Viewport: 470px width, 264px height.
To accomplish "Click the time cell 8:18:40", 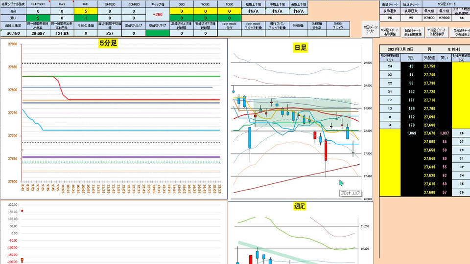I will pyautogui.click(x=454, y=49).
